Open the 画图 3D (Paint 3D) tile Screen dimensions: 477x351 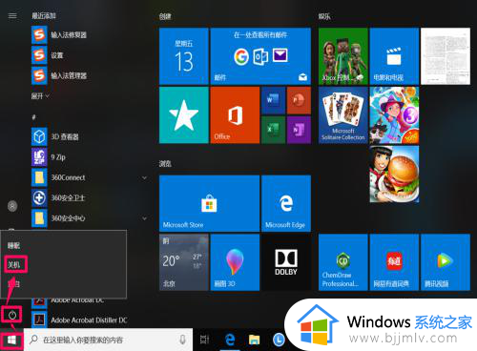click(x=235, y=262)
